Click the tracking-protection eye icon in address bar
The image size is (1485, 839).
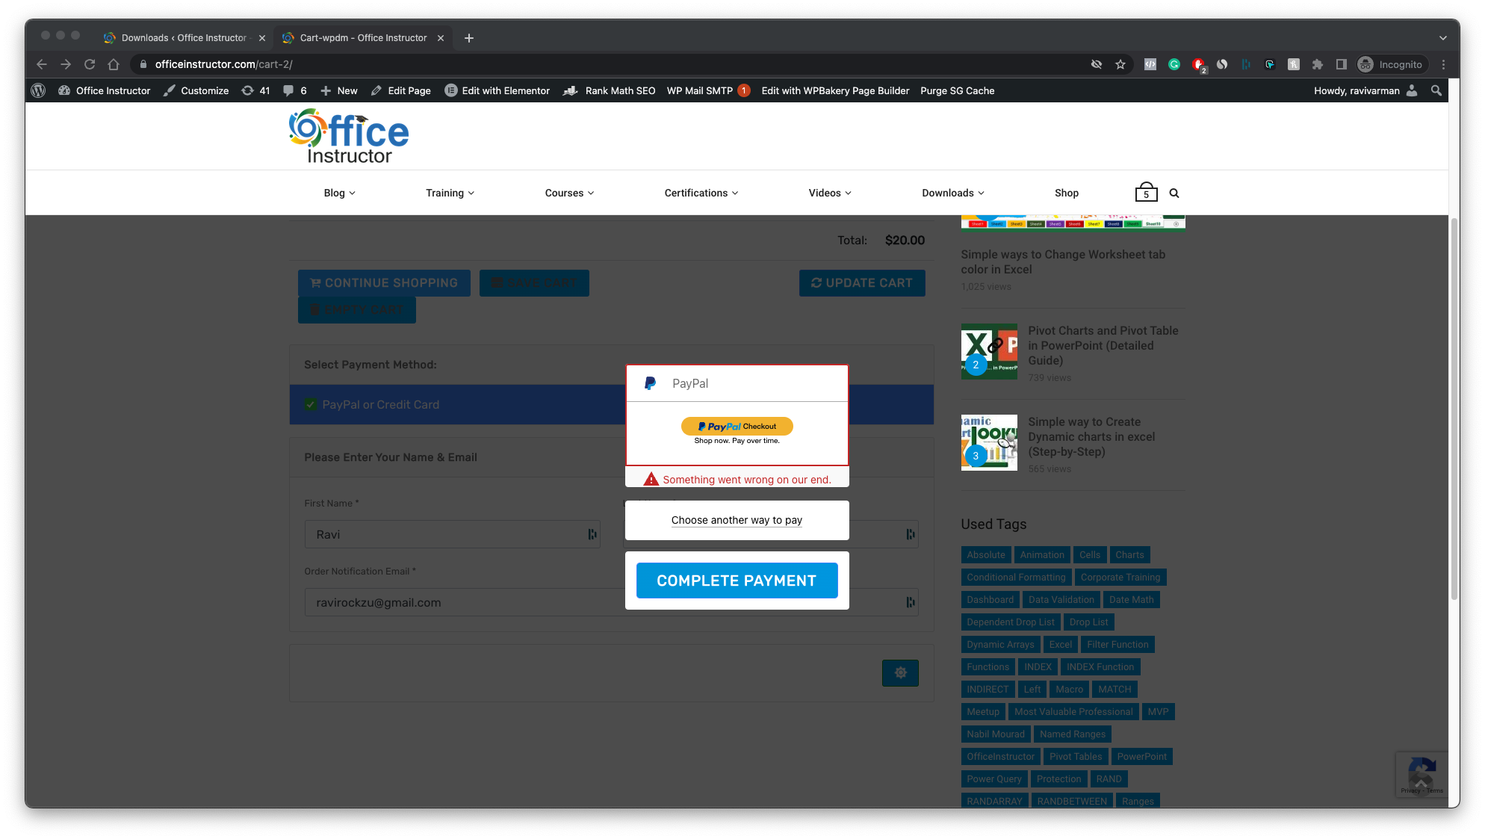tap(1097, 64)
